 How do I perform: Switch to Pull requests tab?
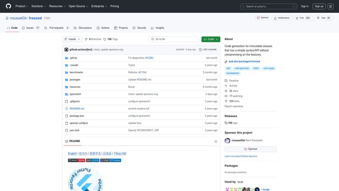click(56, 28)
